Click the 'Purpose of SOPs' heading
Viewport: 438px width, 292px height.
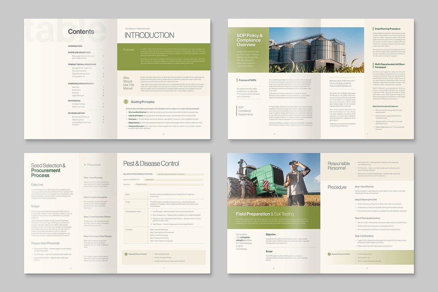tap(248, 80)
